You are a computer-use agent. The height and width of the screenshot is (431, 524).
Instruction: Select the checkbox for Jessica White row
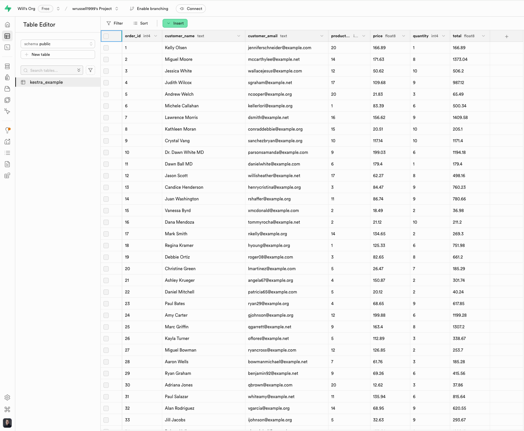[106, 71]
